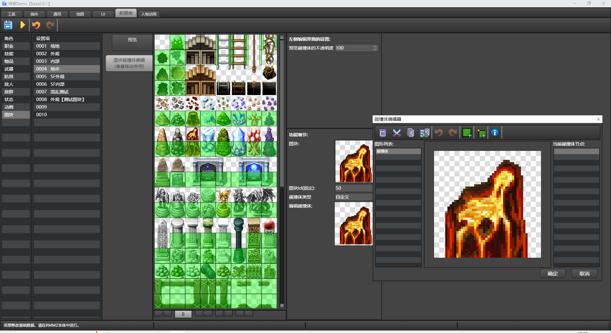The height and width of the screenshot is (333, 611).
Task: Select 防具 in the database category list
Action: point(16,77)
